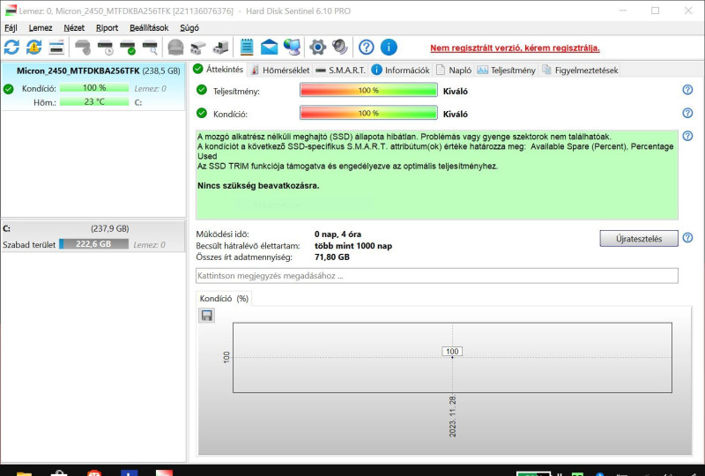Click the disk panel window toolbar icon

pos(56,47)
